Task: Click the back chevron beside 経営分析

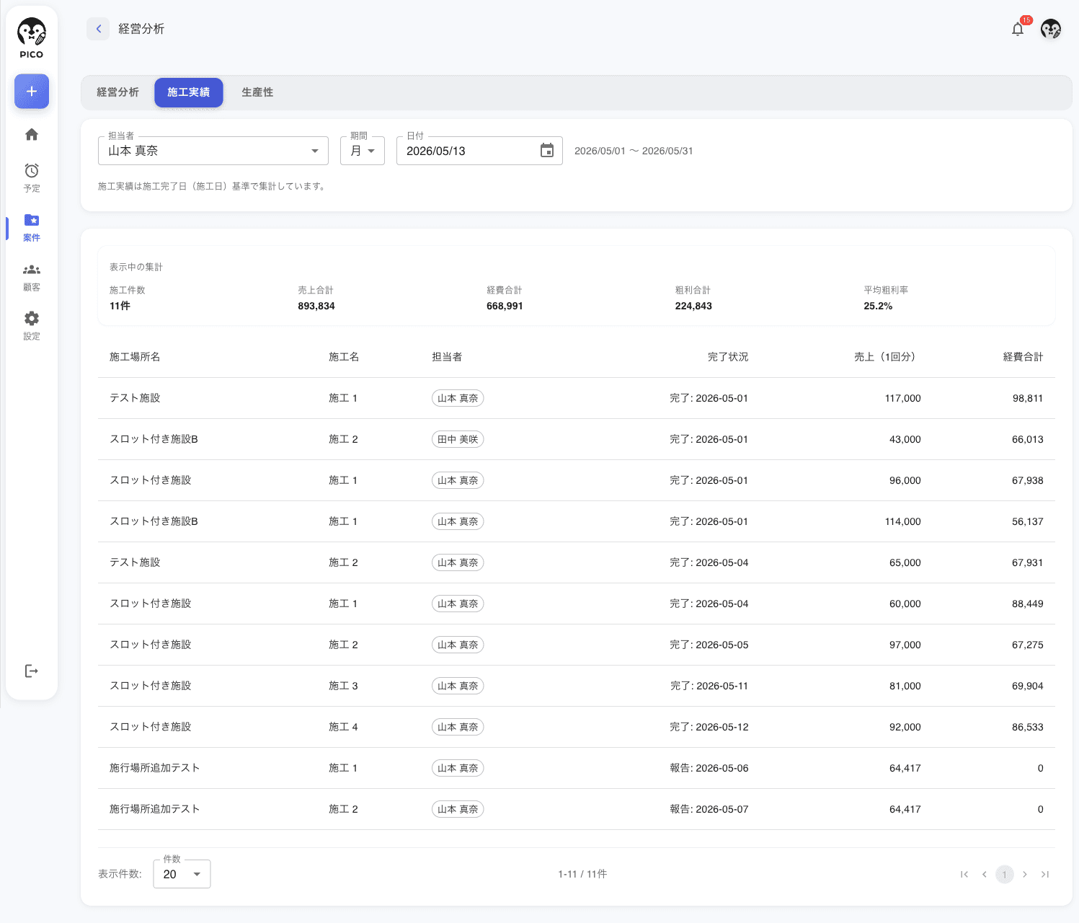Action: [98, 29]
